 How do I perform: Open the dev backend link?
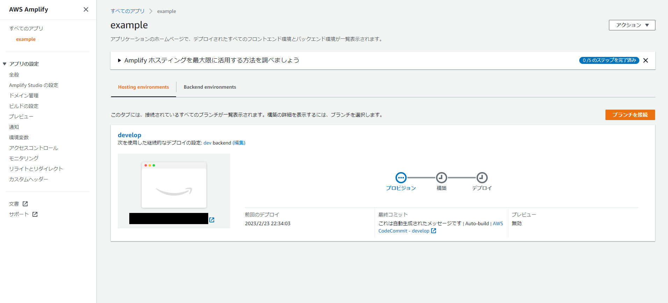coord(208,143)
